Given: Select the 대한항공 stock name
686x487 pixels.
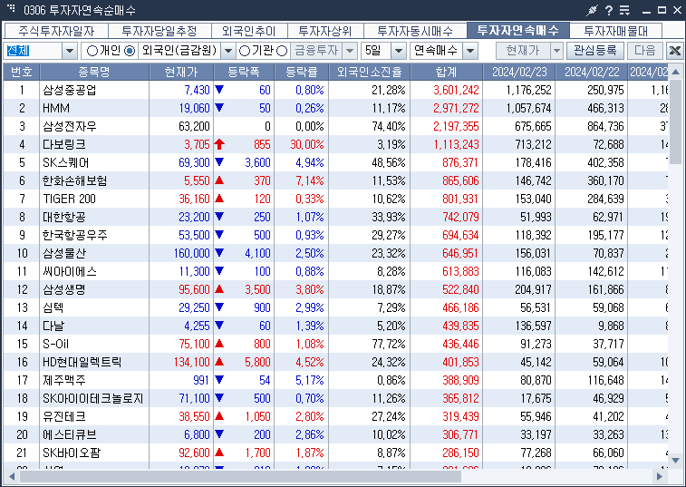Looking at the screenshot, I should pyautogui.click(x=63, y=218).
